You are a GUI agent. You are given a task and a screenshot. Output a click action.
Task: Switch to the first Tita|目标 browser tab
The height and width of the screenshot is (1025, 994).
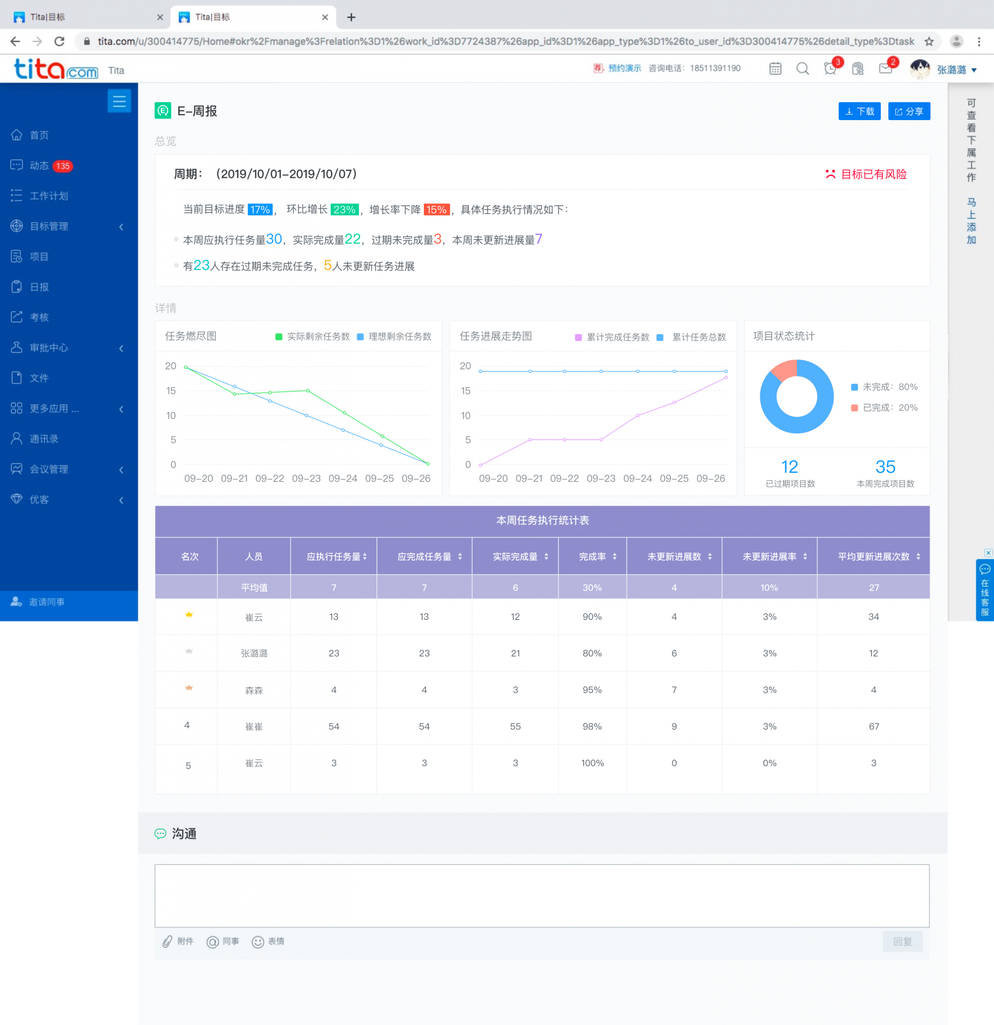[87, 17]
